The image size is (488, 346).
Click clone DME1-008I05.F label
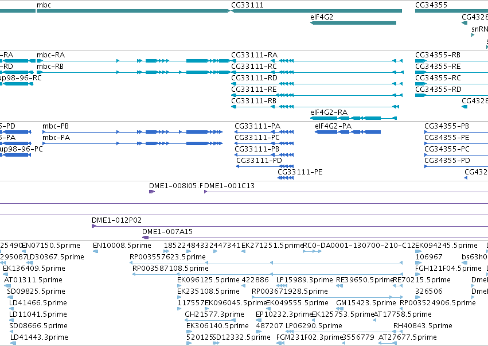coord(176,186)
